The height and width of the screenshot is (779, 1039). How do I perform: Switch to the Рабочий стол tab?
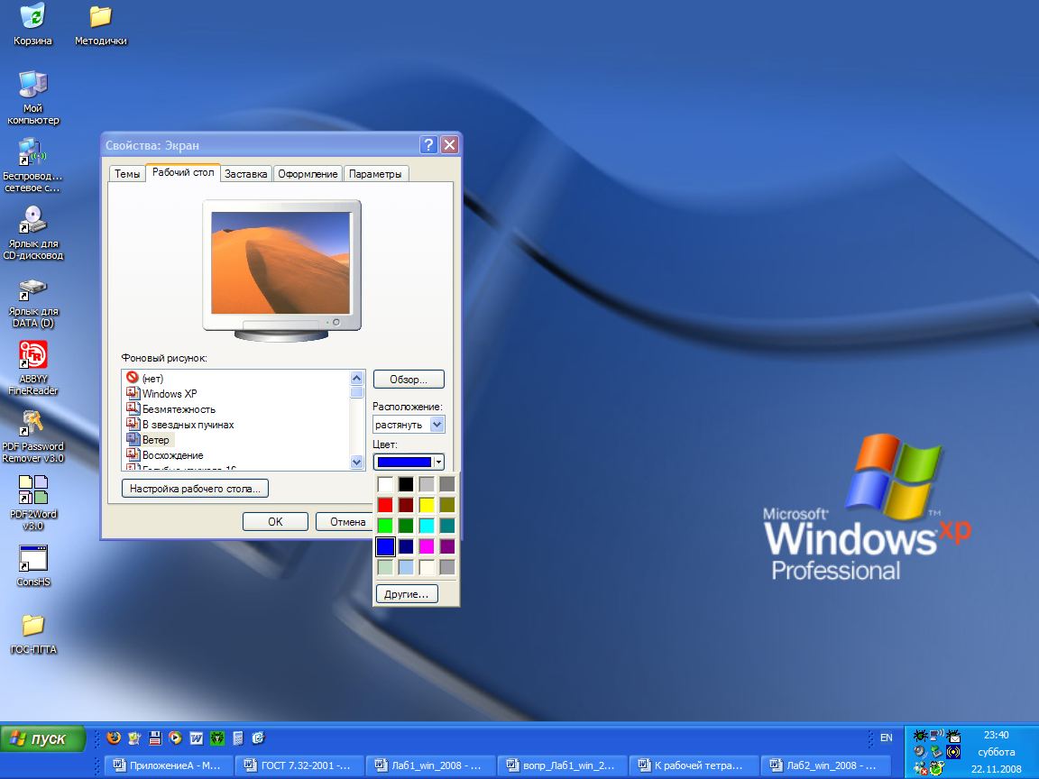pyautogui.click(x=183, y=172)
